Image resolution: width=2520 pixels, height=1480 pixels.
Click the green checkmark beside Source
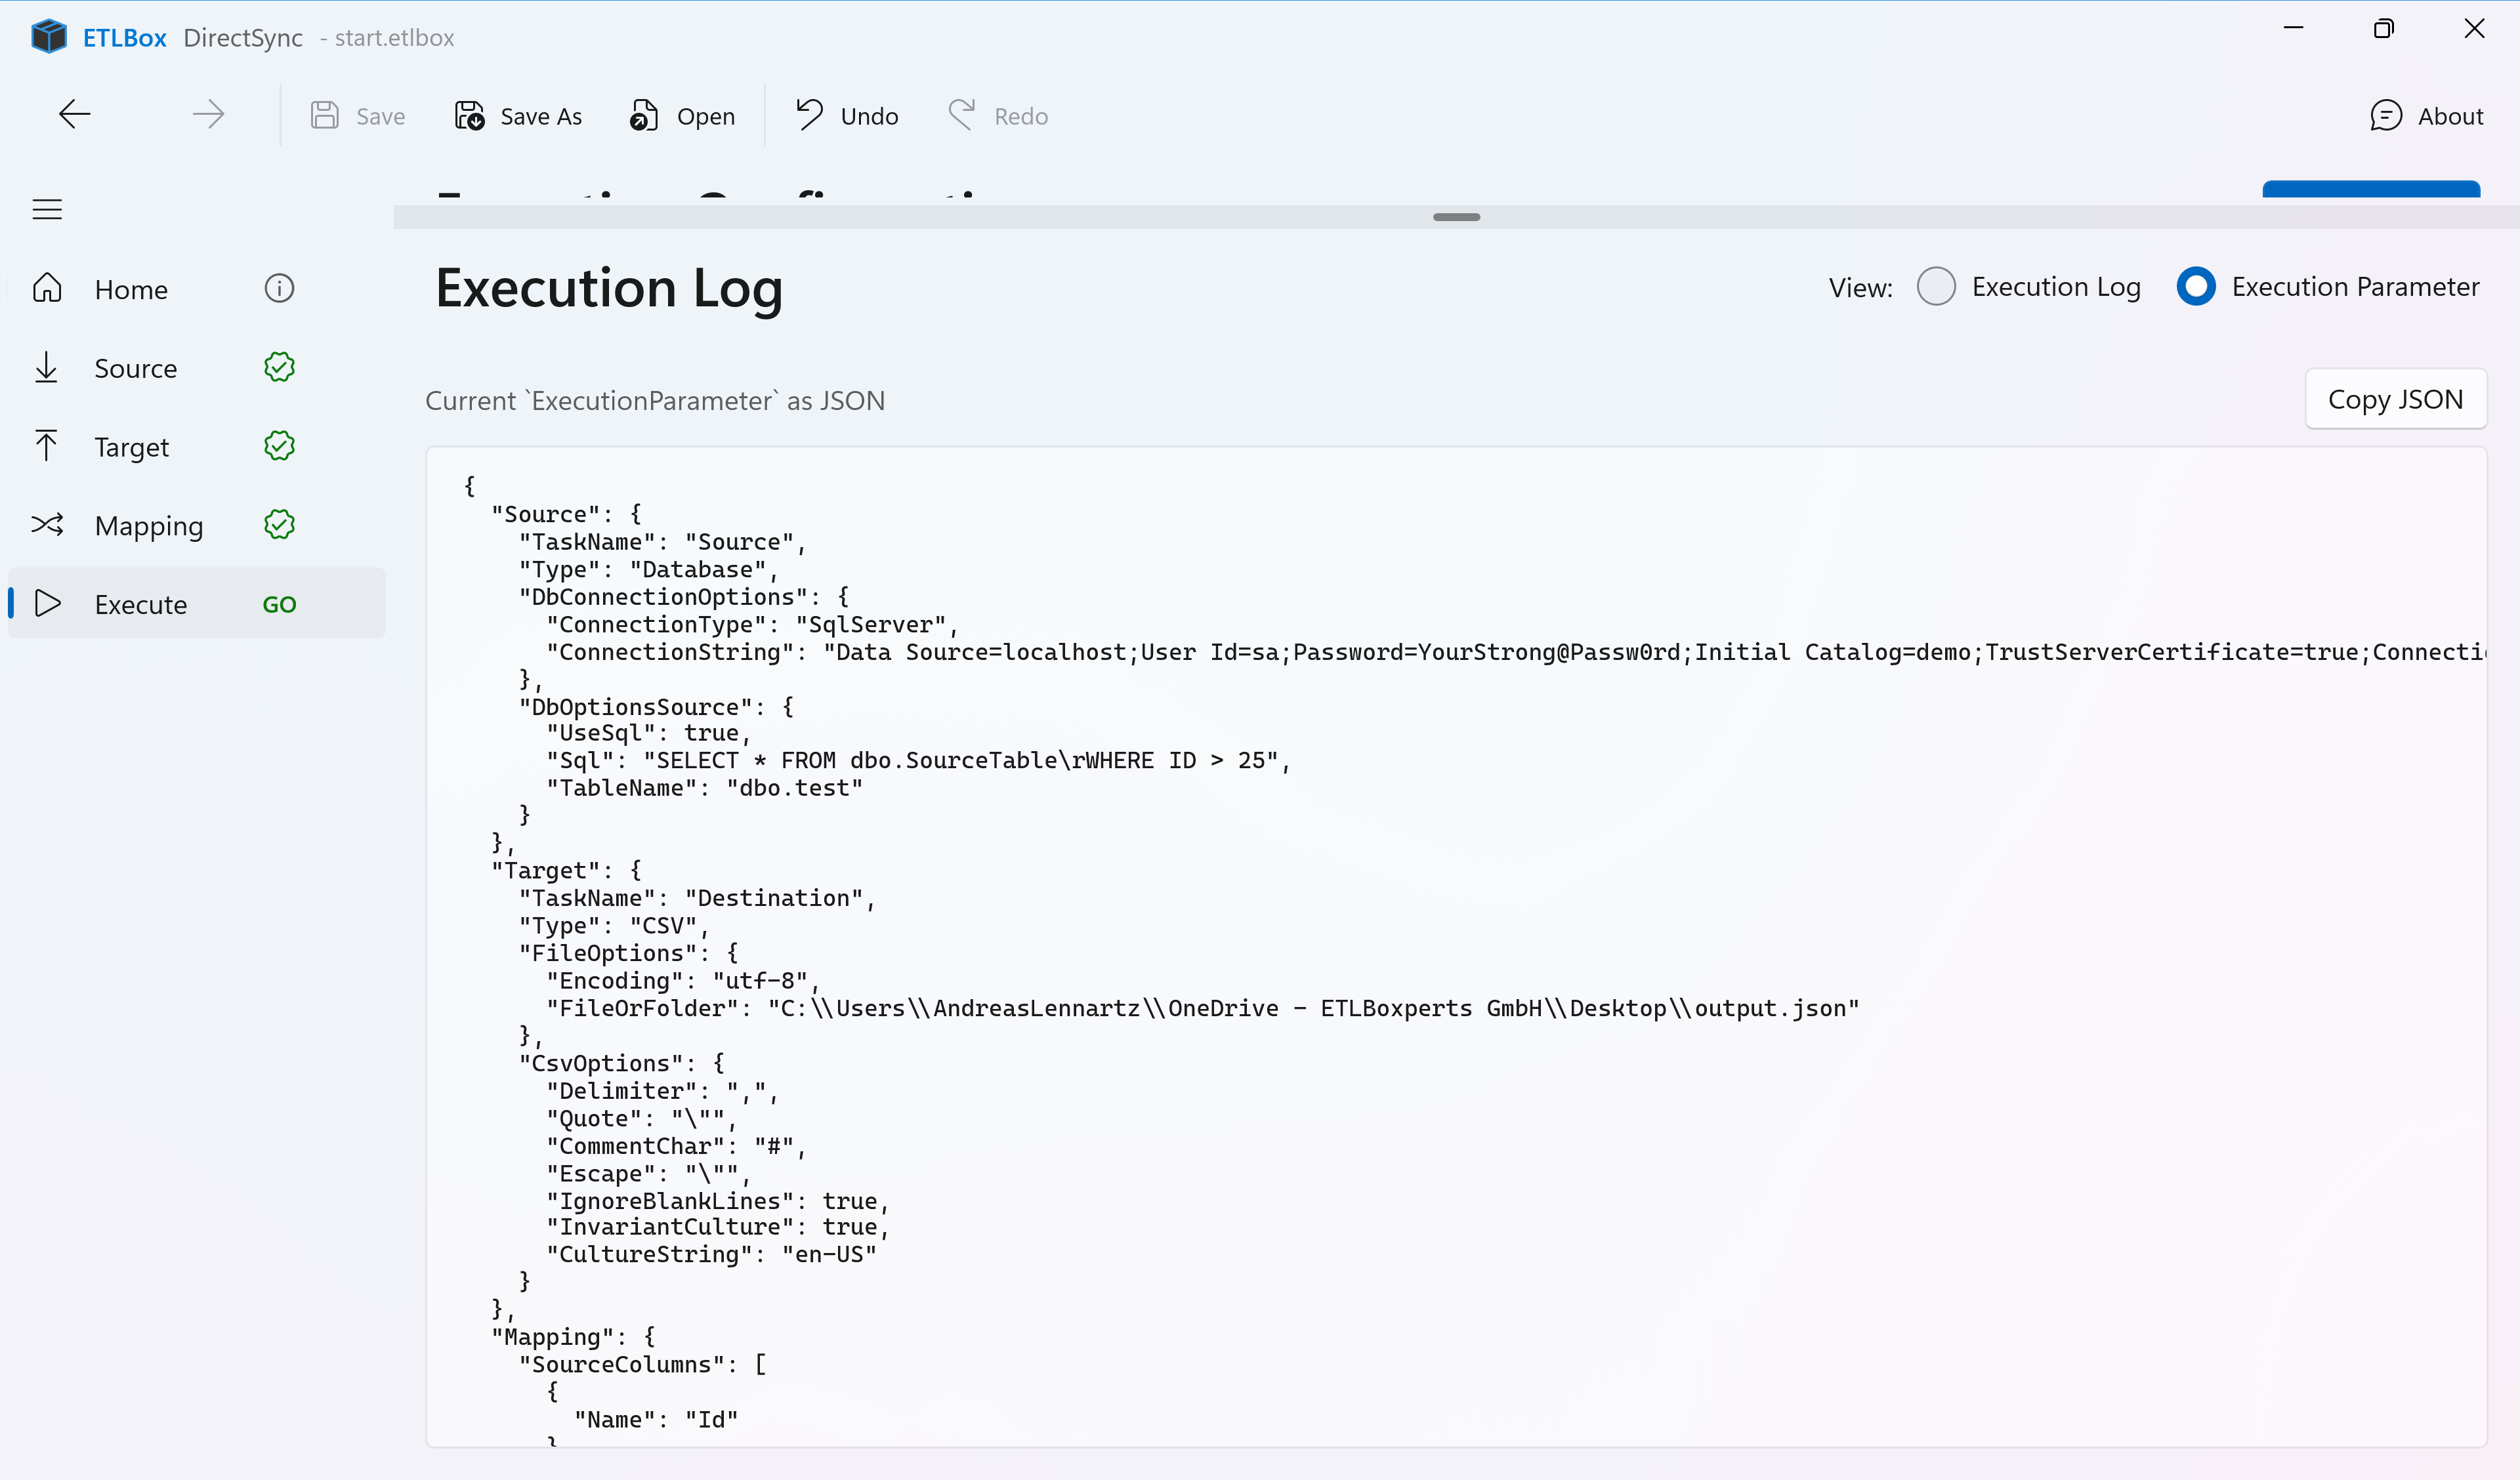click(x=279, y=367)
